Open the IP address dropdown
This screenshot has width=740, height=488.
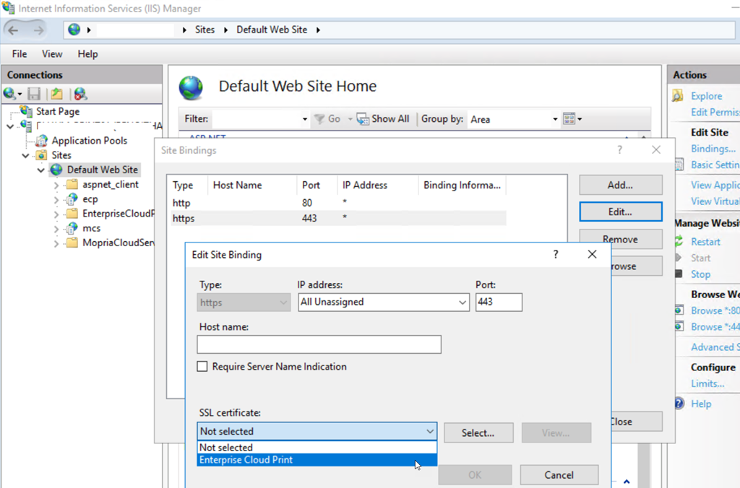pos(462,302)
